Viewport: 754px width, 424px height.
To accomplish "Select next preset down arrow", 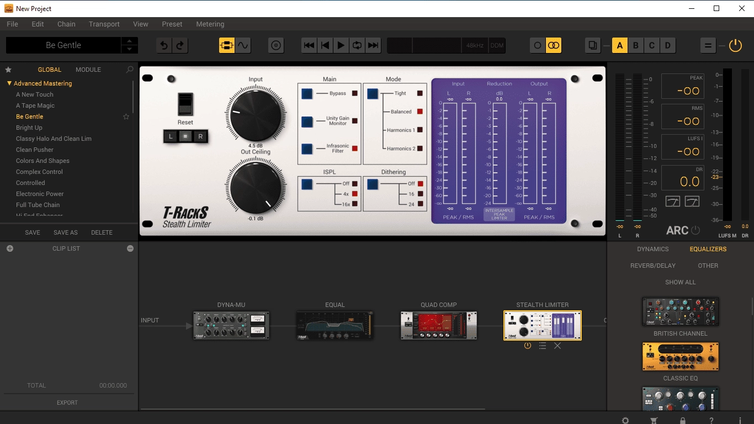I will [129, 49].
